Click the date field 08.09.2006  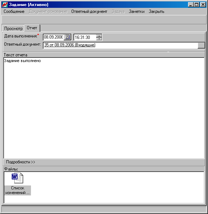pos(53,37)
